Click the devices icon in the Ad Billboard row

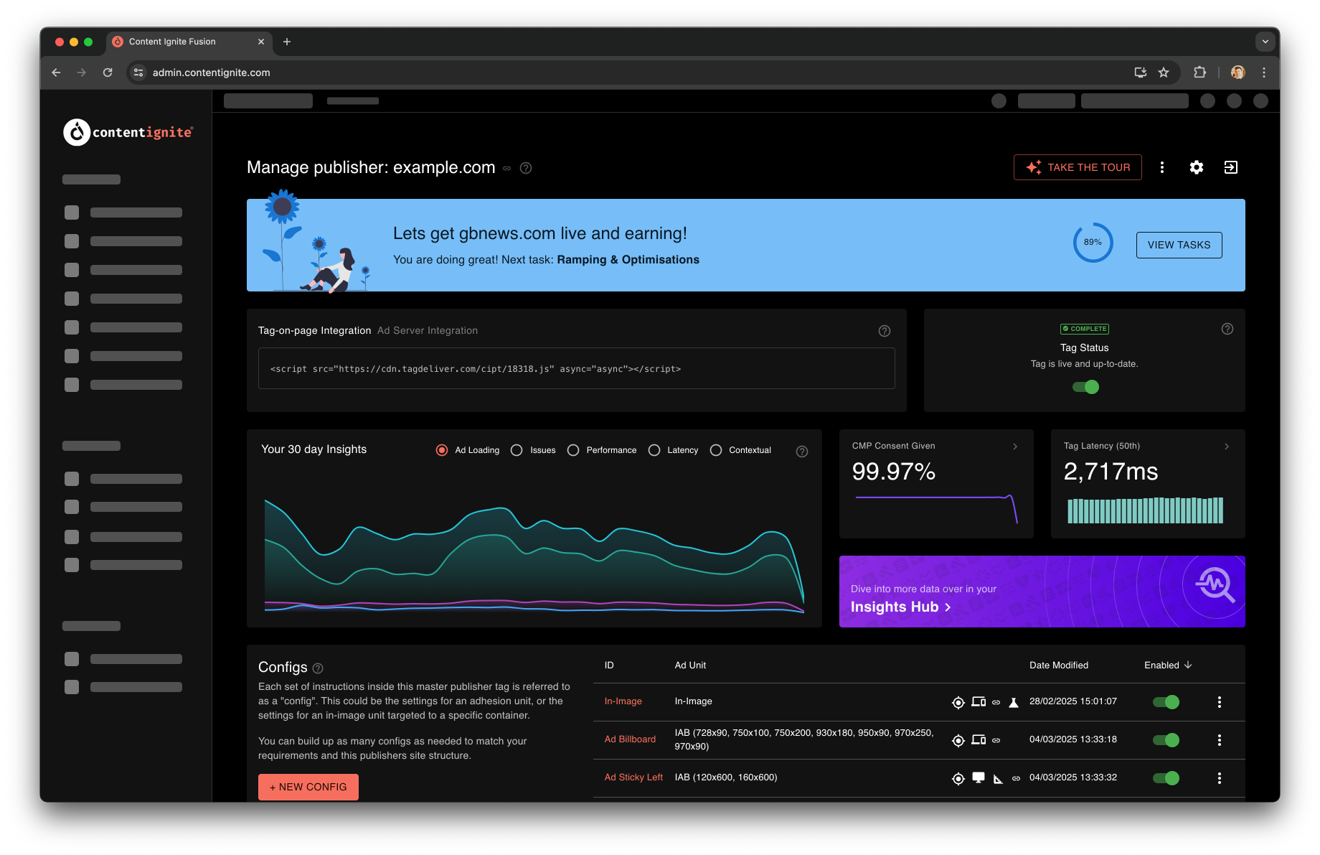point(979,739)
